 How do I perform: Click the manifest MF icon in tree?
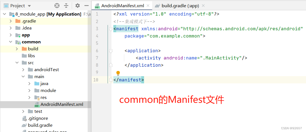37,105
